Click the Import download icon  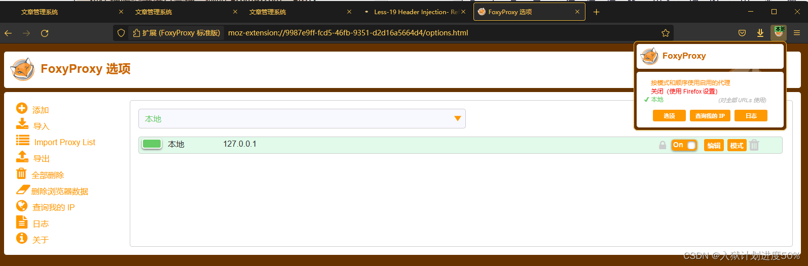click(22, 124)
